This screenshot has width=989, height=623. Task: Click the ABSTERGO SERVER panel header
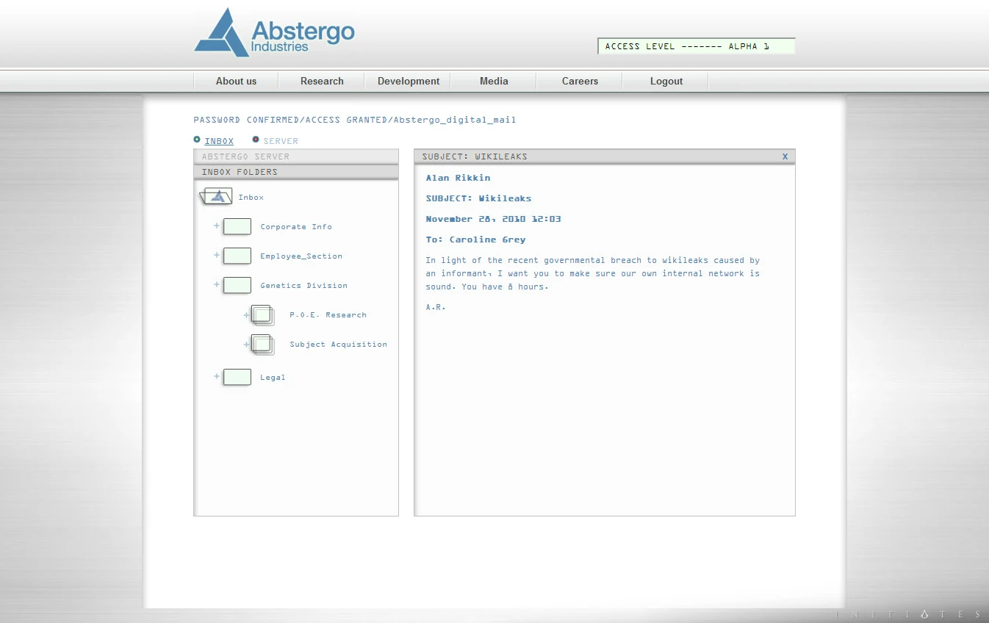pos(296,156)
